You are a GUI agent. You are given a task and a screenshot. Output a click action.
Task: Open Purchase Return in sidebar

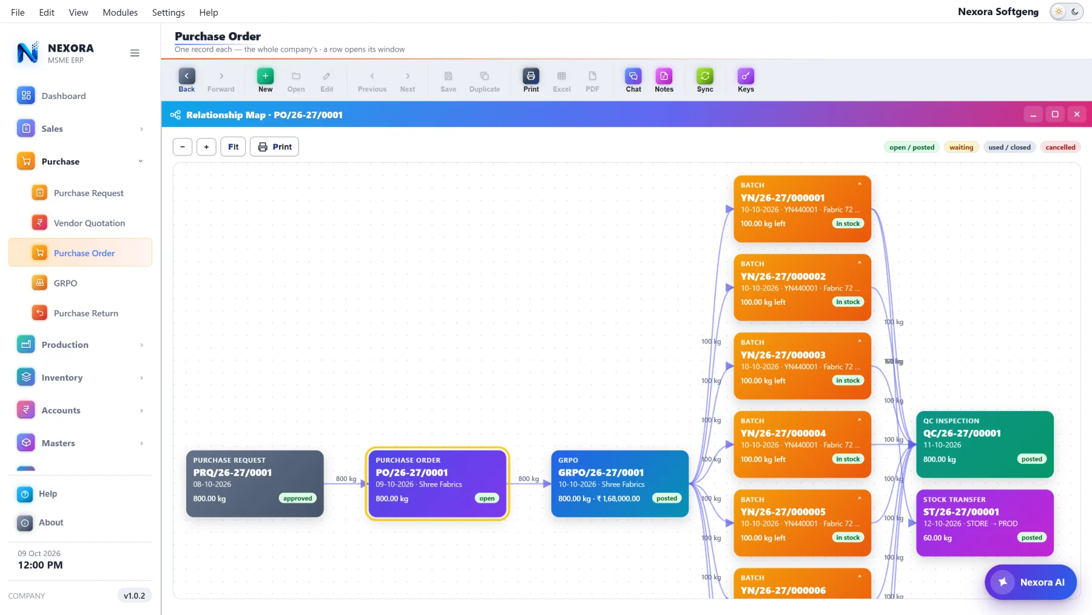click(x=80, y=313)
